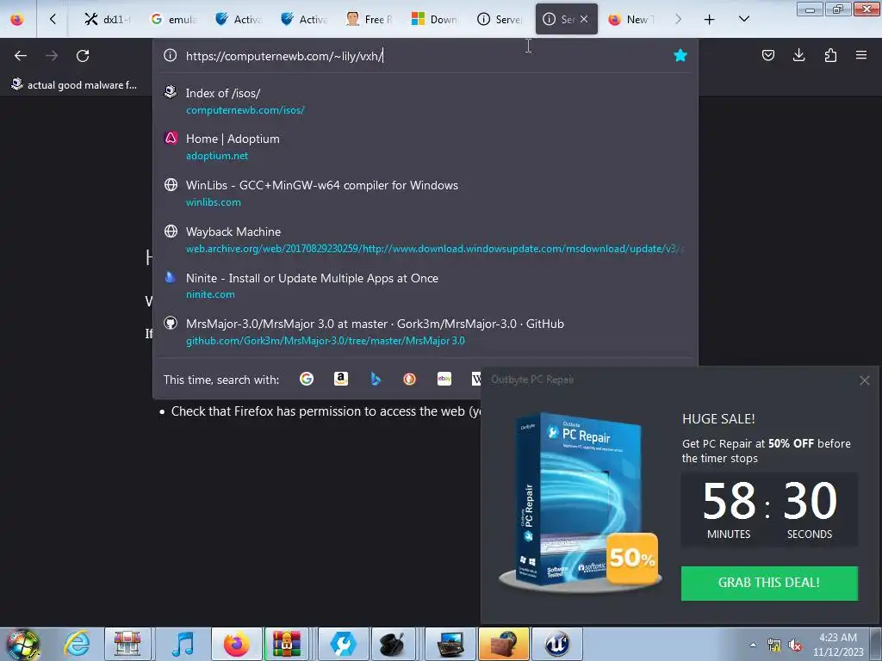This screenshot has height=661, width=882.
Task: Select the Home | Adoptium suggestion
Action: click(425, 146)
